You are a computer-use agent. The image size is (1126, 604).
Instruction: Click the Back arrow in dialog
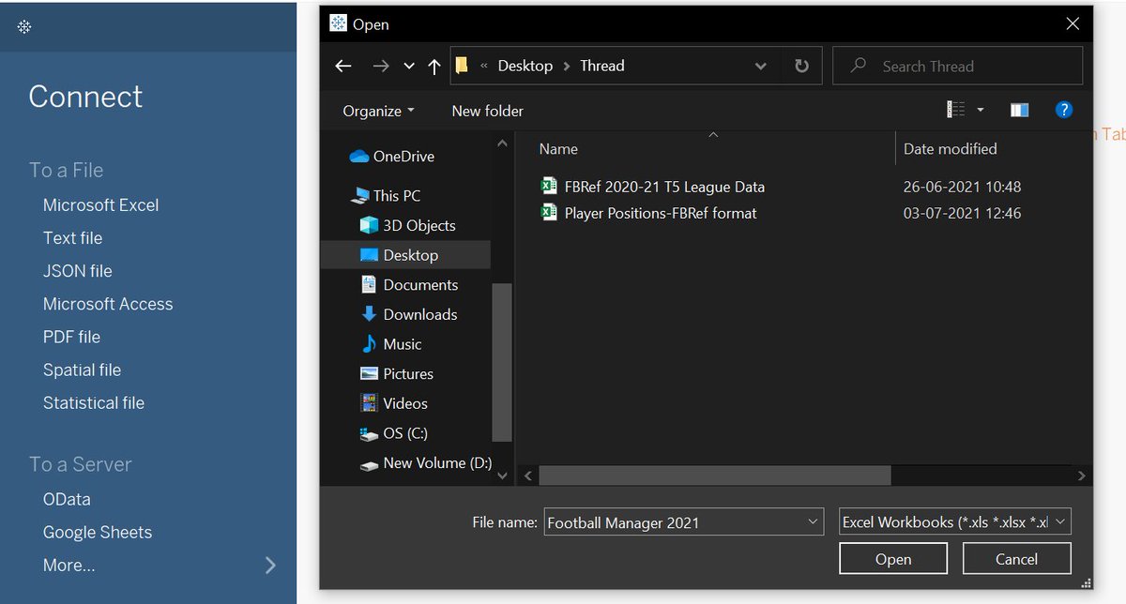click(343, 66)
